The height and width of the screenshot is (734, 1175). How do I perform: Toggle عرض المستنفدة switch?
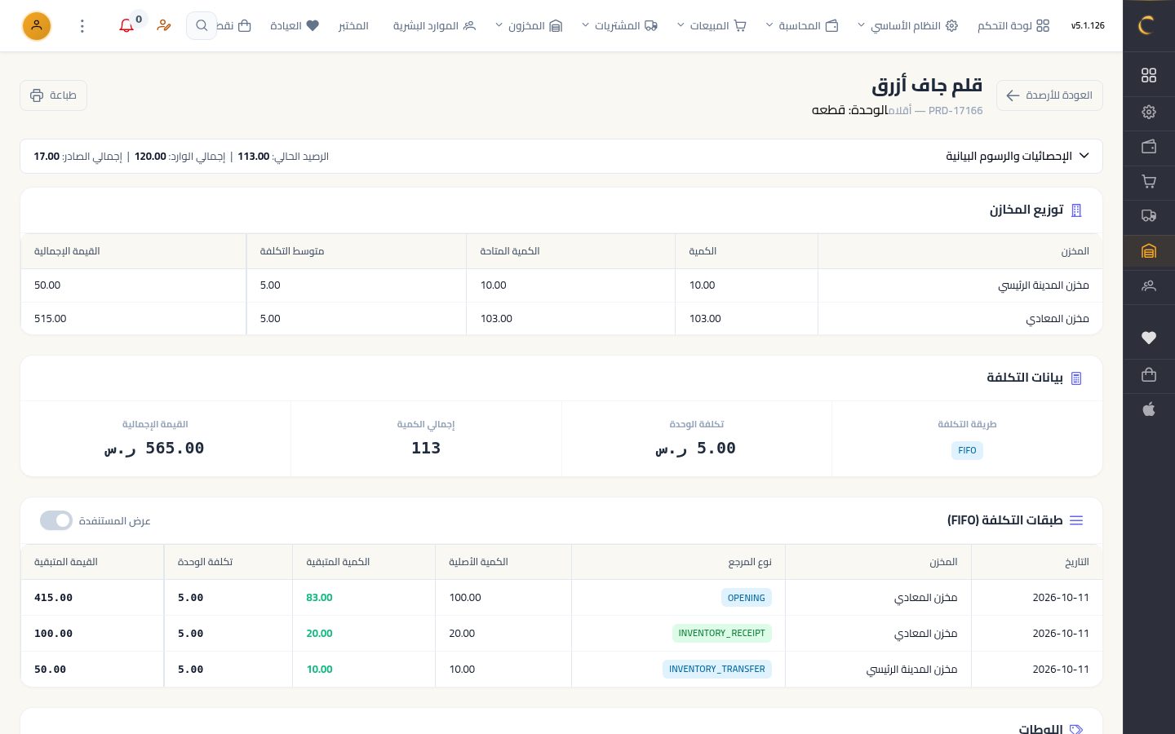56,520
